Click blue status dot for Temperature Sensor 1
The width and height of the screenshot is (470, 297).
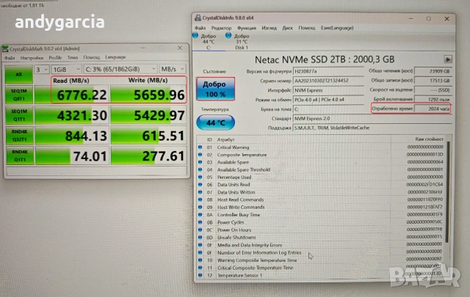pyautogui.click(x=200, y=275)
